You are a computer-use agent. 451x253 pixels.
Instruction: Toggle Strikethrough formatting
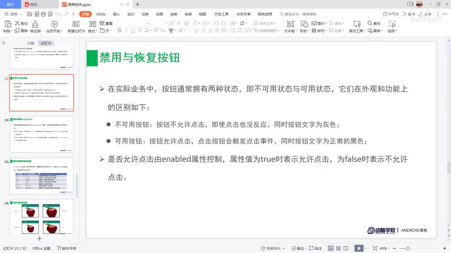[140, 31]
